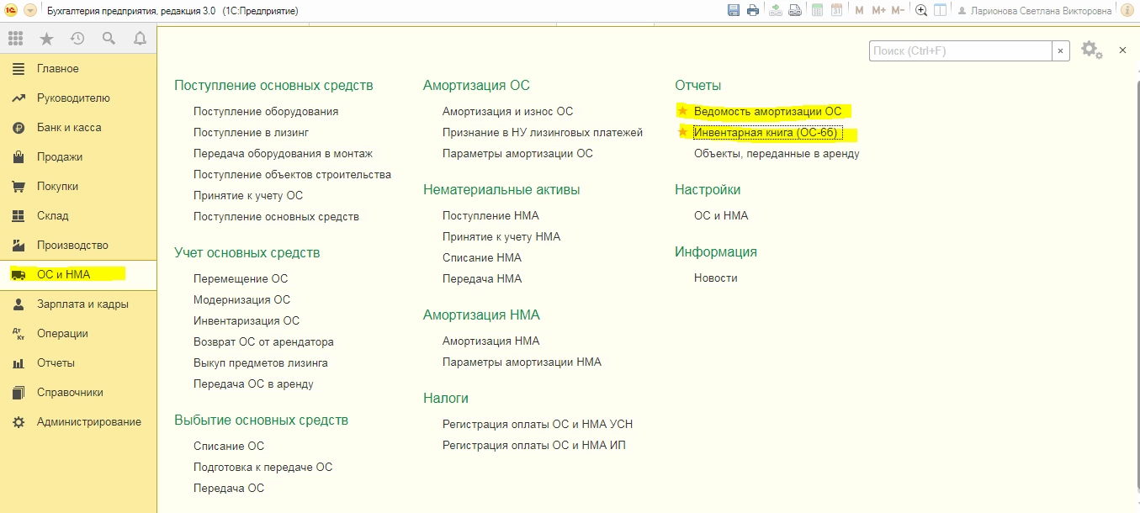Image resolution: width=1140 pixels, height=513 pixels.
Task: Open the Администрирование section
Action: [78, 421]
